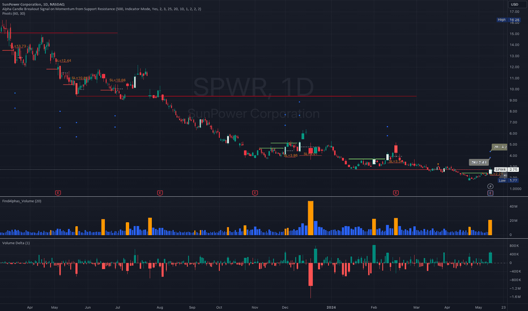Open the earnings E marker below the February bars
The width and height of the screenshot is (528, 311).
395,193
